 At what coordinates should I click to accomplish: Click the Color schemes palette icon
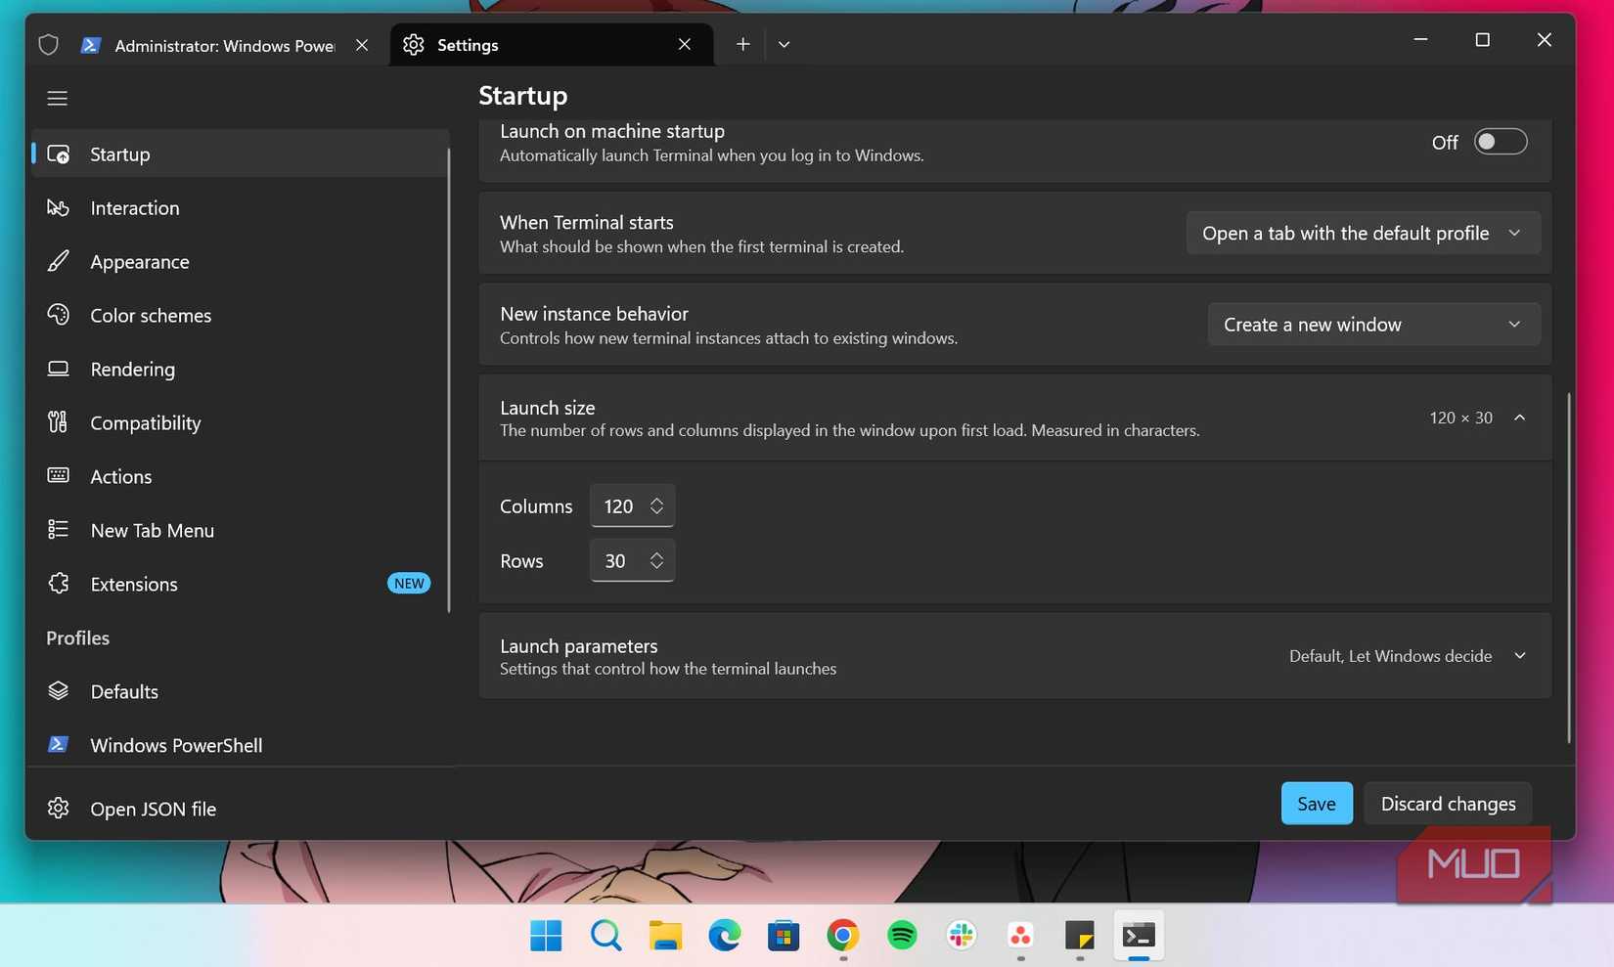(59, 315)
